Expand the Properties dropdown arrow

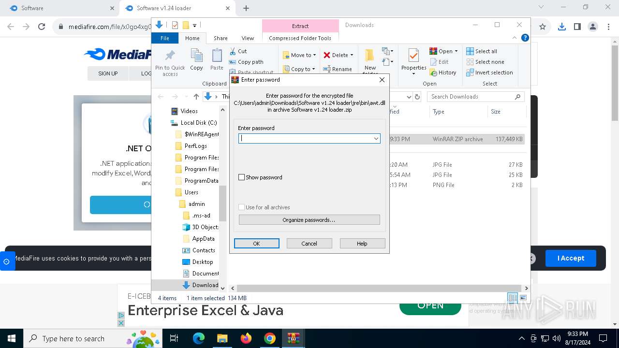(x=413, y=74)
